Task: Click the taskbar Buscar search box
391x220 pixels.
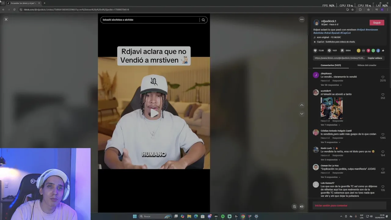Action: click(155, 216)
